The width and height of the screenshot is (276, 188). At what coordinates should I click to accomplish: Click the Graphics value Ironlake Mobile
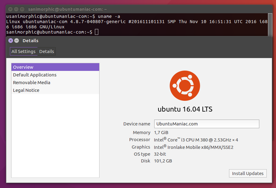point(193,147)
